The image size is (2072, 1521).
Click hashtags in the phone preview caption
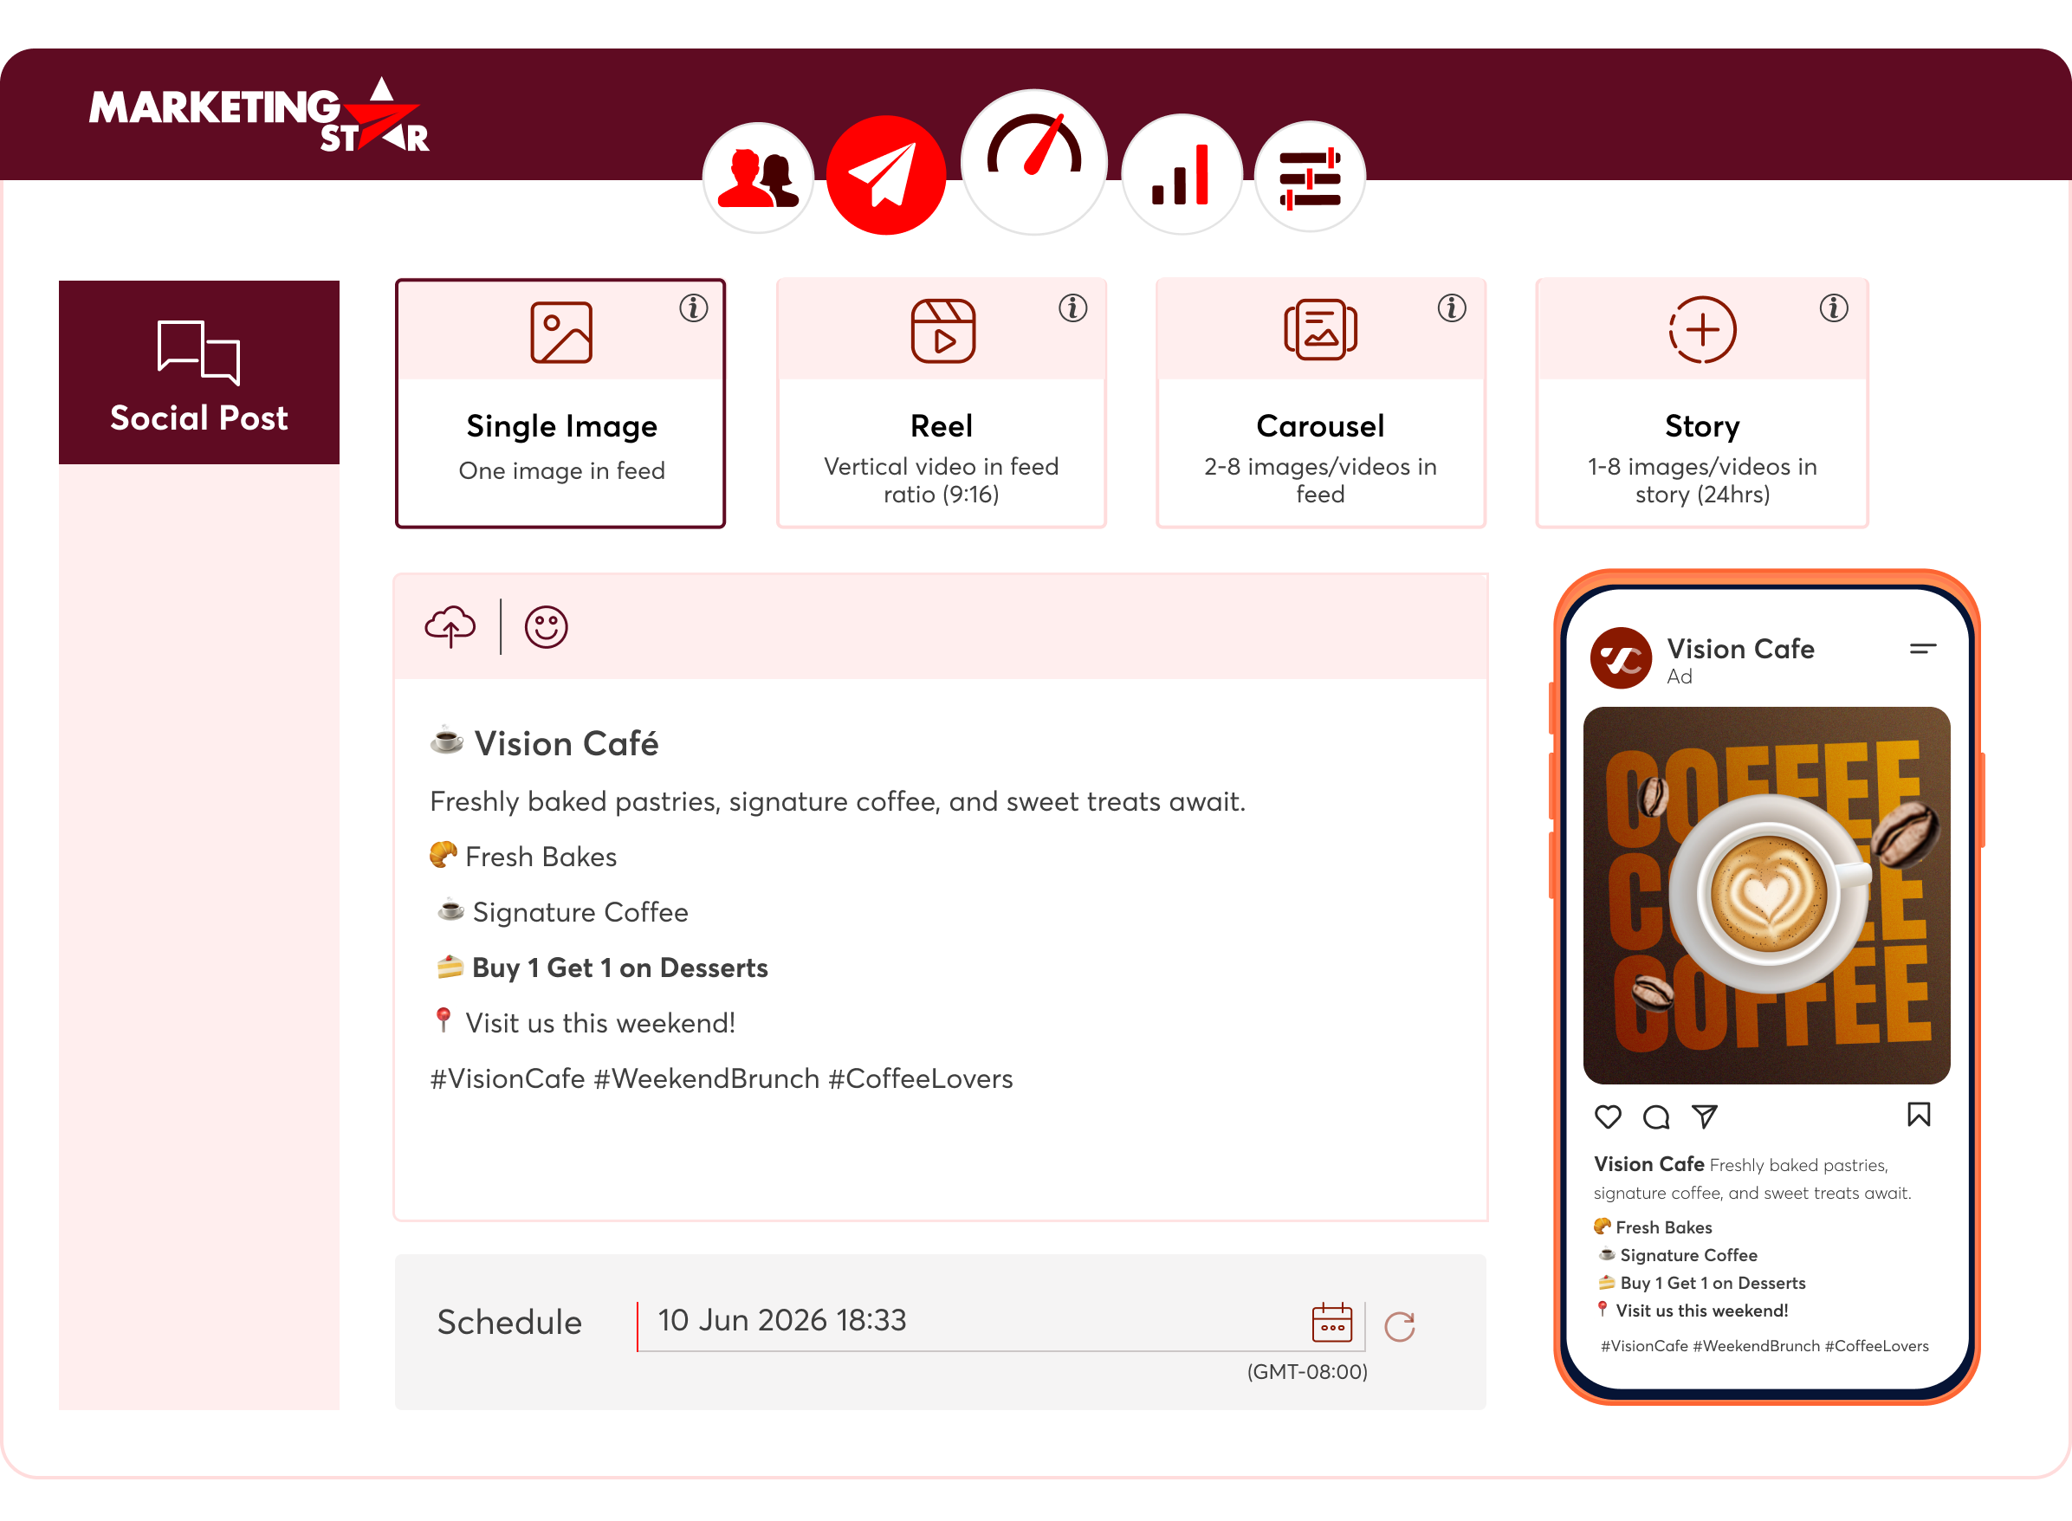pos(1764,1346)
